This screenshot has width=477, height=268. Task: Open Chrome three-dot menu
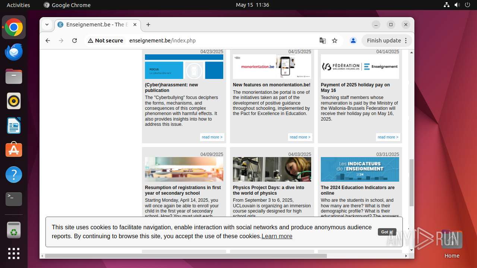[x=406, y=41]
